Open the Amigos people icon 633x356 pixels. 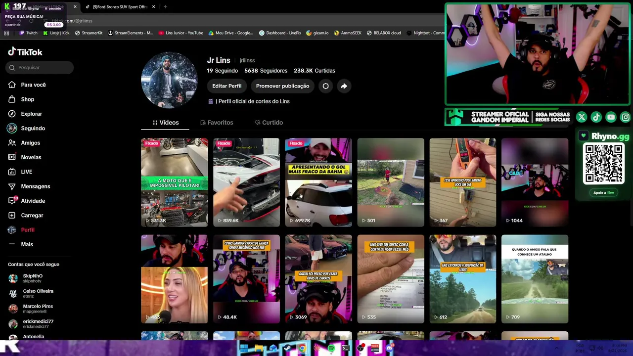pos(12,143)
